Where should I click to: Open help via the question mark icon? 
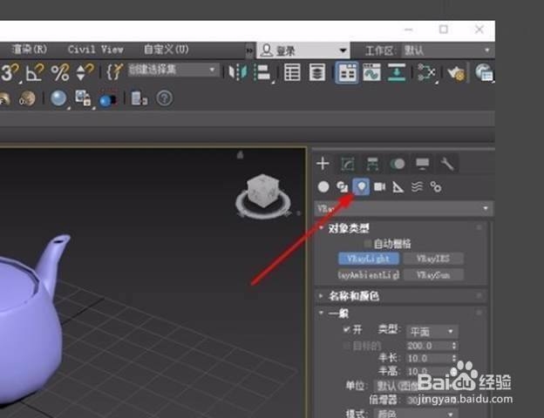[165, 98]
